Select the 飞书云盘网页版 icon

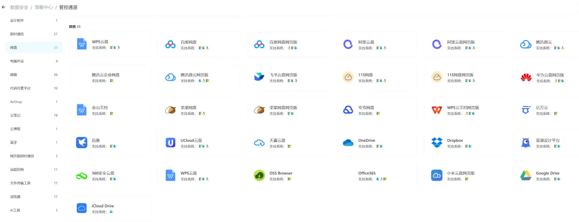tap(259, 78)
